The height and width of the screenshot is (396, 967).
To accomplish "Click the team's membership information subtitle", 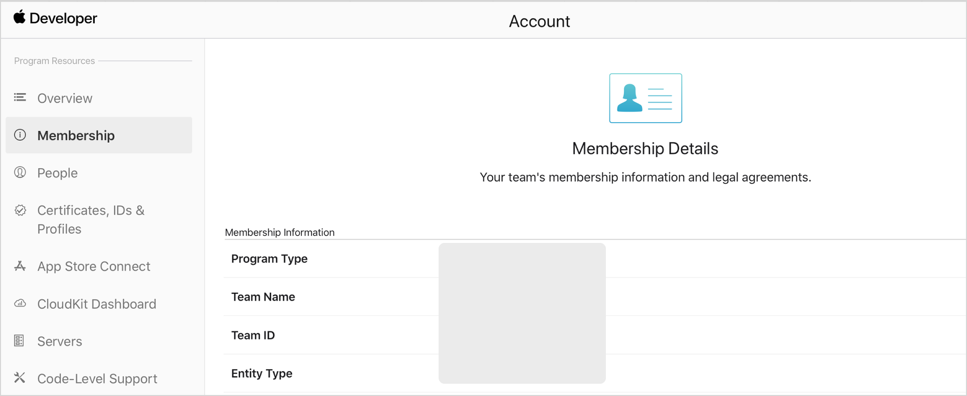I will click(x=645, y=177).
